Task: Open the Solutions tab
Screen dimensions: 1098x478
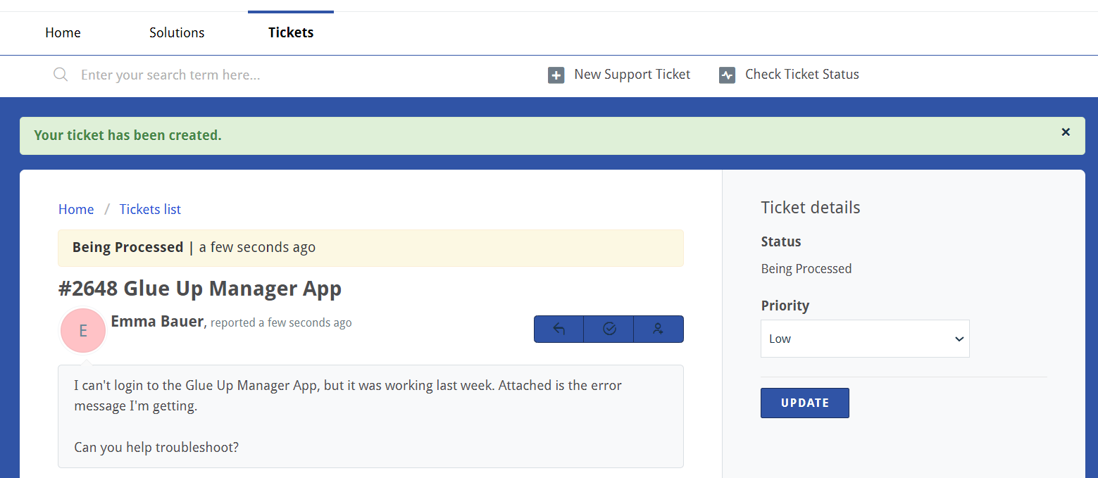Action: [177, 32]
